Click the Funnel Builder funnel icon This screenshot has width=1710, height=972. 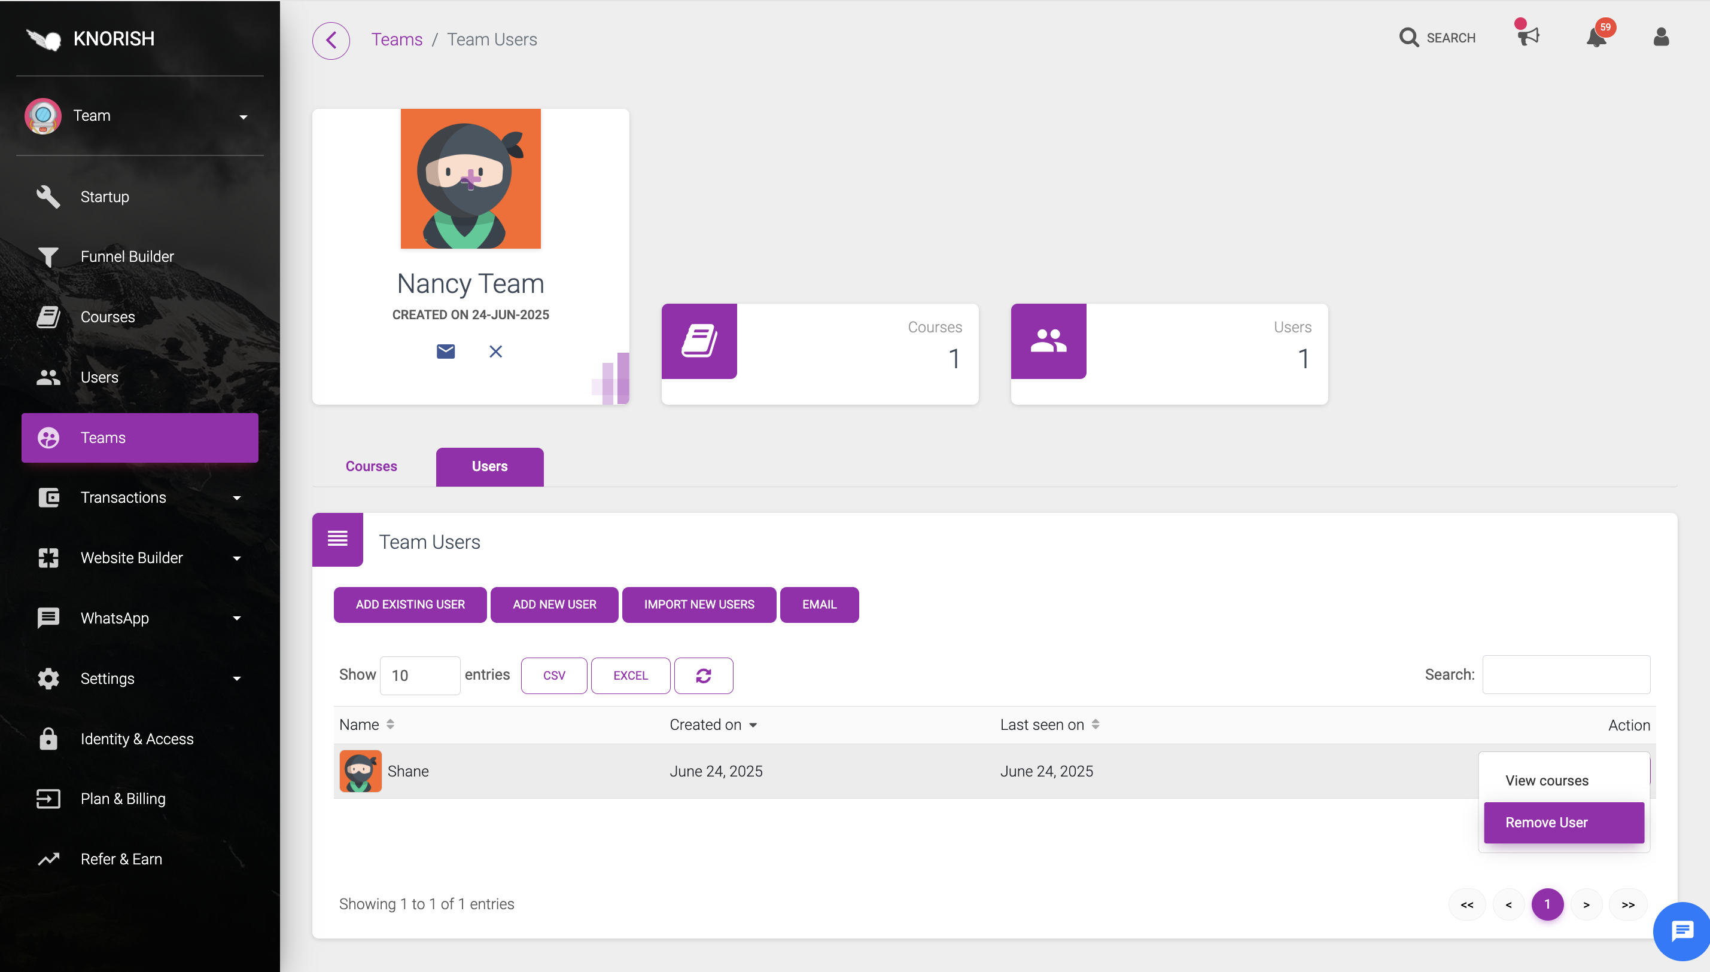(48, 257)
